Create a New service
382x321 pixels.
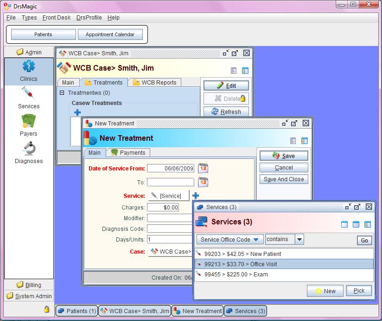pyautogui.click(x=325, y=291)
